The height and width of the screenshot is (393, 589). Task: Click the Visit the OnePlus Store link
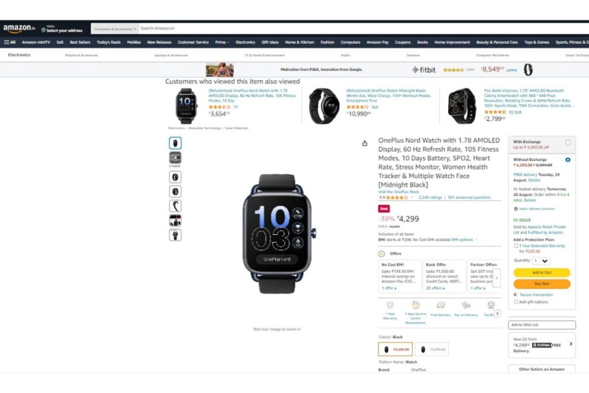[x=398, y=192]
